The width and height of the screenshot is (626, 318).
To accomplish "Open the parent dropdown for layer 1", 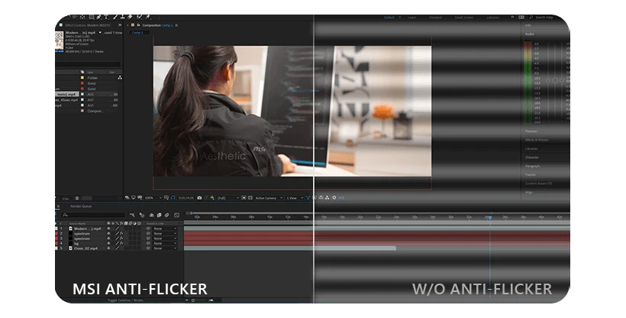I will coord(164,229).
